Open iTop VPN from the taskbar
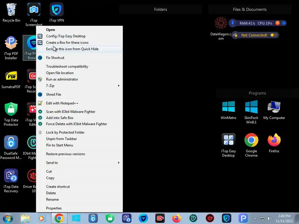Screen dimensions: 299x224 tap(226, 218)
